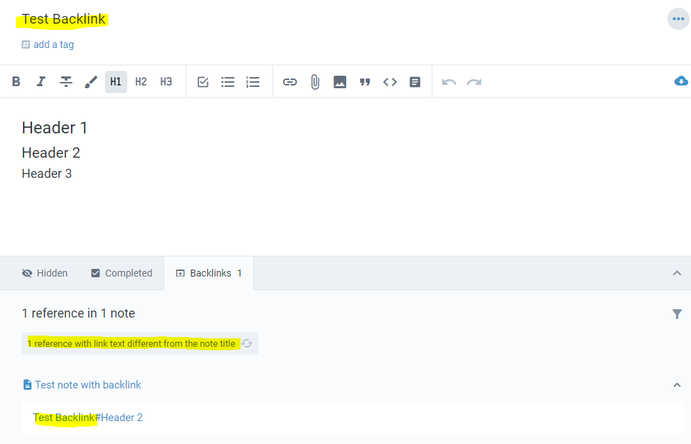
Task: Insert a block quote
Action: click(365, 82)
